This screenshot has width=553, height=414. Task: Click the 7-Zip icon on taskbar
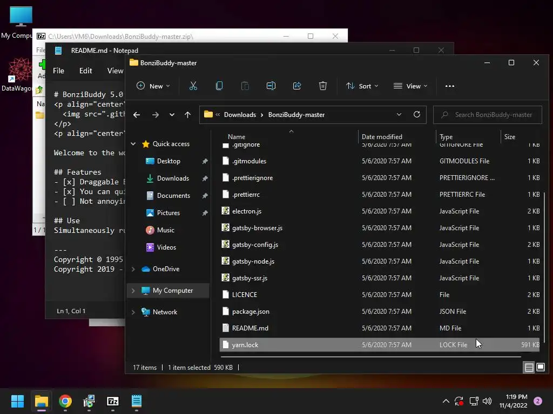point(113,401)
